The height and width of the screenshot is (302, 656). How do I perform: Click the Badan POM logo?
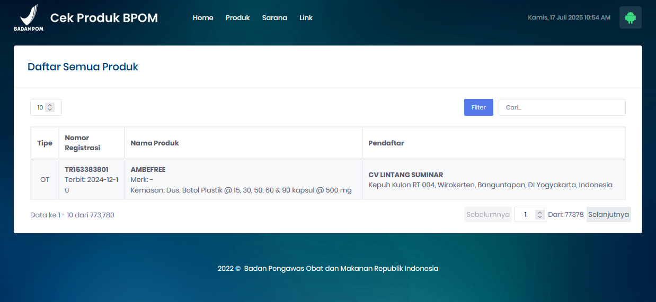pos(29,17)
